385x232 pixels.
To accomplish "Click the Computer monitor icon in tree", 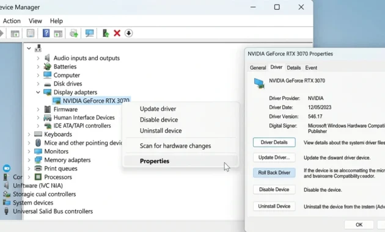I will pyautogui.click(x=48, y=75).
